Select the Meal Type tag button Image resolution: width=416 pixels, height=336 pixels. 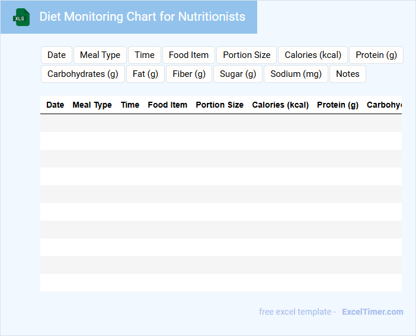click(x=100, y=55)
